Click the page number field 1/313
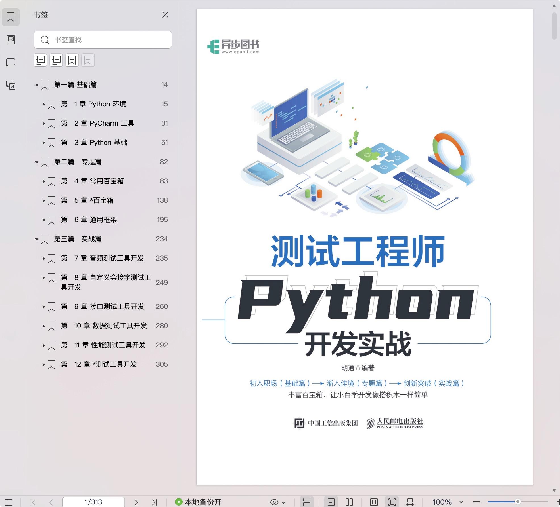Screen dimensions: 560x507 click(x=93, y=502)
